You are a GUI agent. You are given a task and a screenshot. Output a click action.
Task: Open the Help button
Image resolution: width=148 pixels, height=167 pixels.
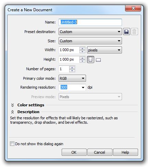tap(125, 152)
